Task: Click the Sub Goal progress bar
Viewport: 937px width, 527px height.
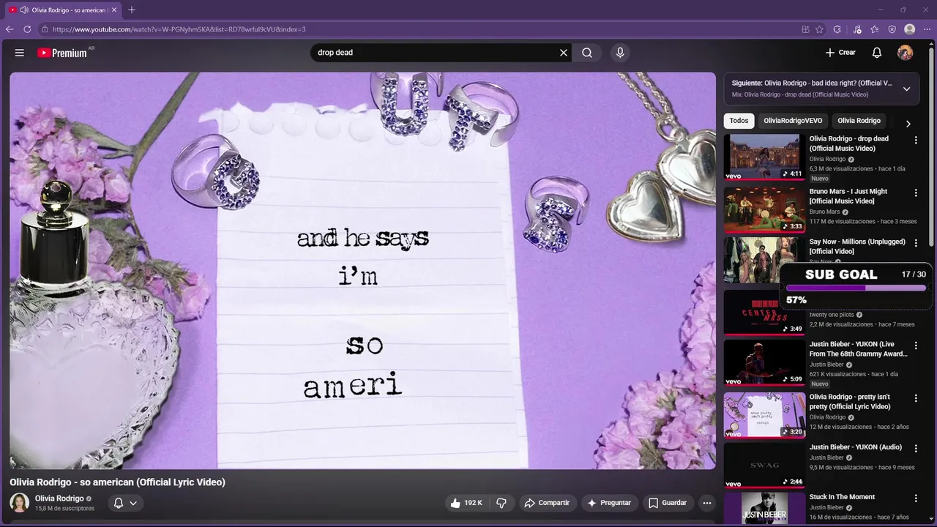Action: coord(856,288)
